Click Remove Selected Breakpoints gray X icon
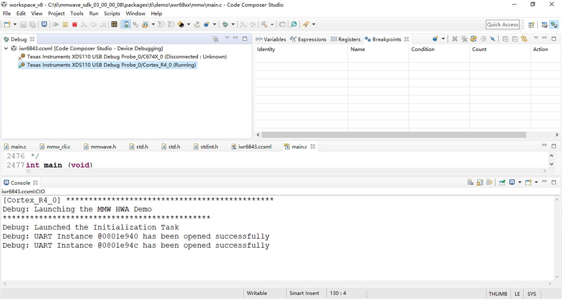The image size is (562, 299). tap(455, 39)
